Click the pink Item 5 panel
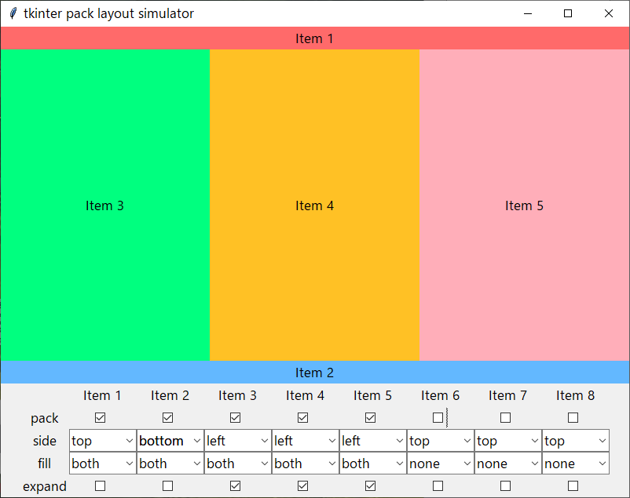This screenshot has width=630, height=498. pos(524,205)
